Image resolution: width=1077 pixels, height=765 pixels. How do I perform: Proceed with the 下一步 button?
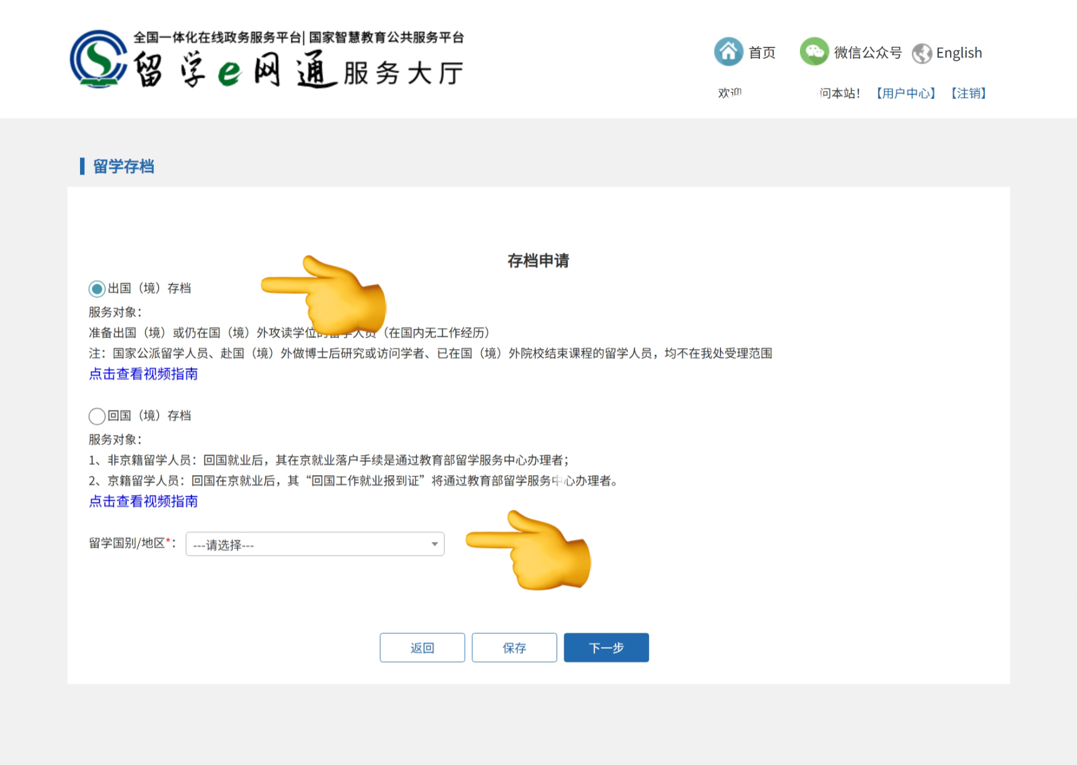pos(606,647)
